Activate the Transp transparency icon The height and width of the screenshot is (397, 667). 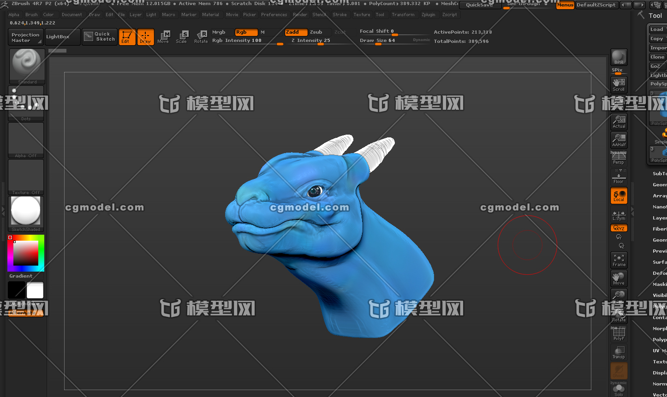(x=619, y=352)
